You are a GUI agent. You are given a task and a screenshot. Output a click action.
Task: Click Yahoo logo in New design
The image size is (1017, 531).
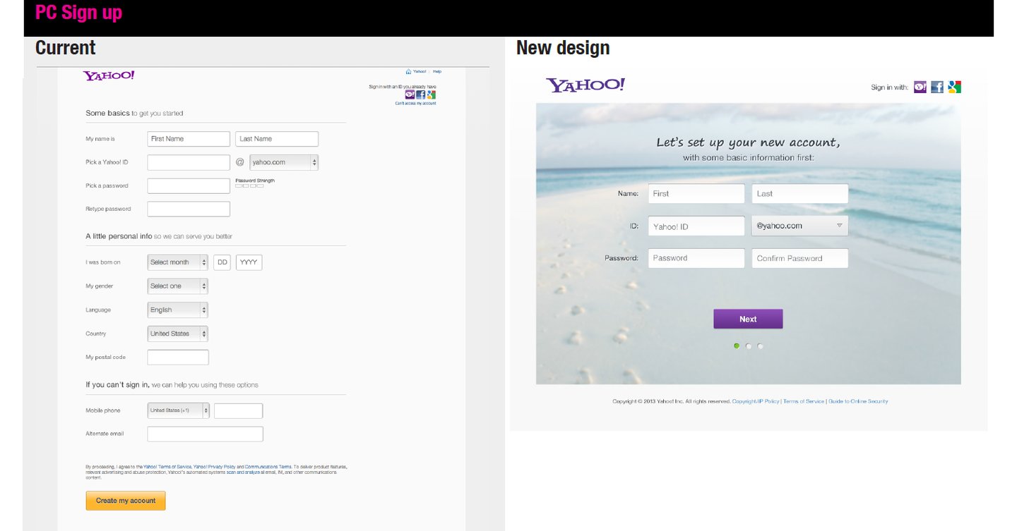(x=585, y=85)
